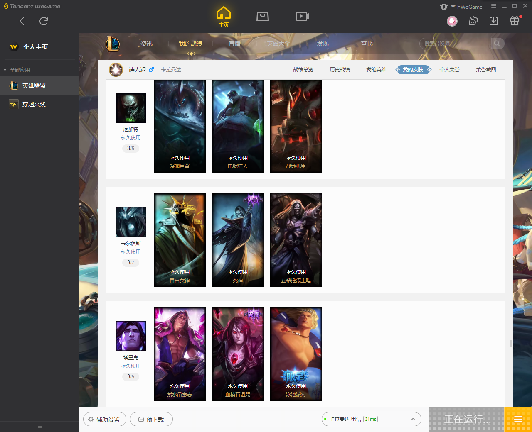Switch to the 英雄大全 tab

[x=278, y=44]
